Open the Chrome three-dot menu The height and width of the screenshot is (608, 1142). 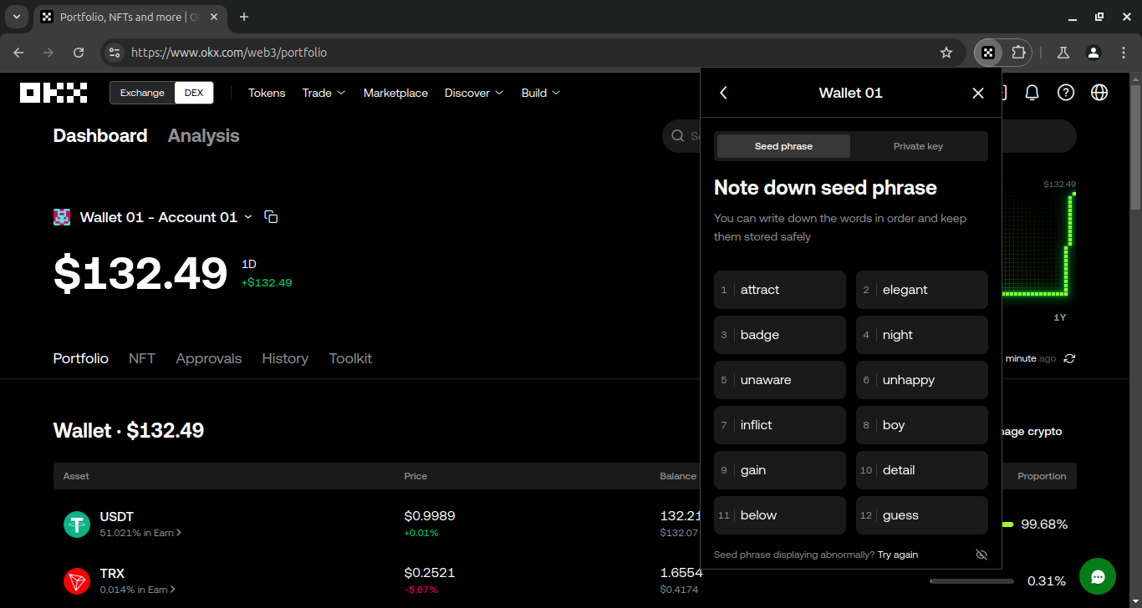pos(1124,53)
